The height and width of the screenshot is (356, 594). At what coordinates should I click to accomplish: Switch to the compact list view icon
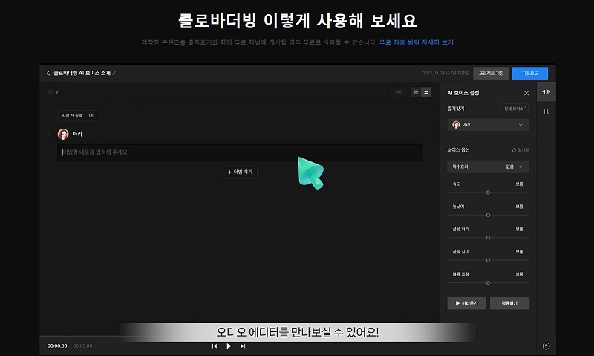[x=416, y=92]
